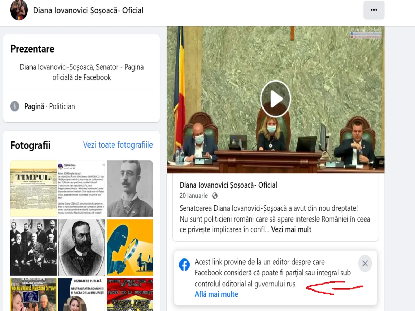Open the TIMPUL newspaper photo

34,188
